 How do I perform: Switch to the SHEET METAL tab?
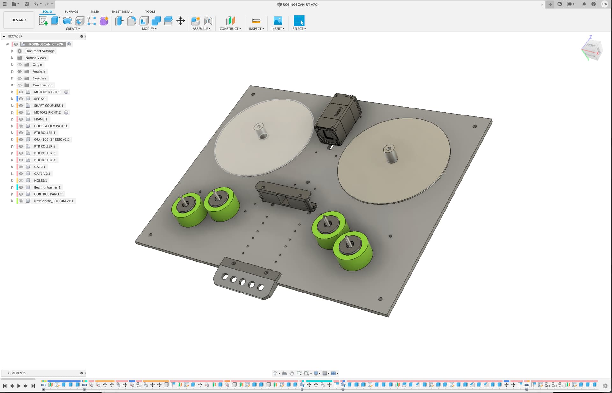click(122, 11)
